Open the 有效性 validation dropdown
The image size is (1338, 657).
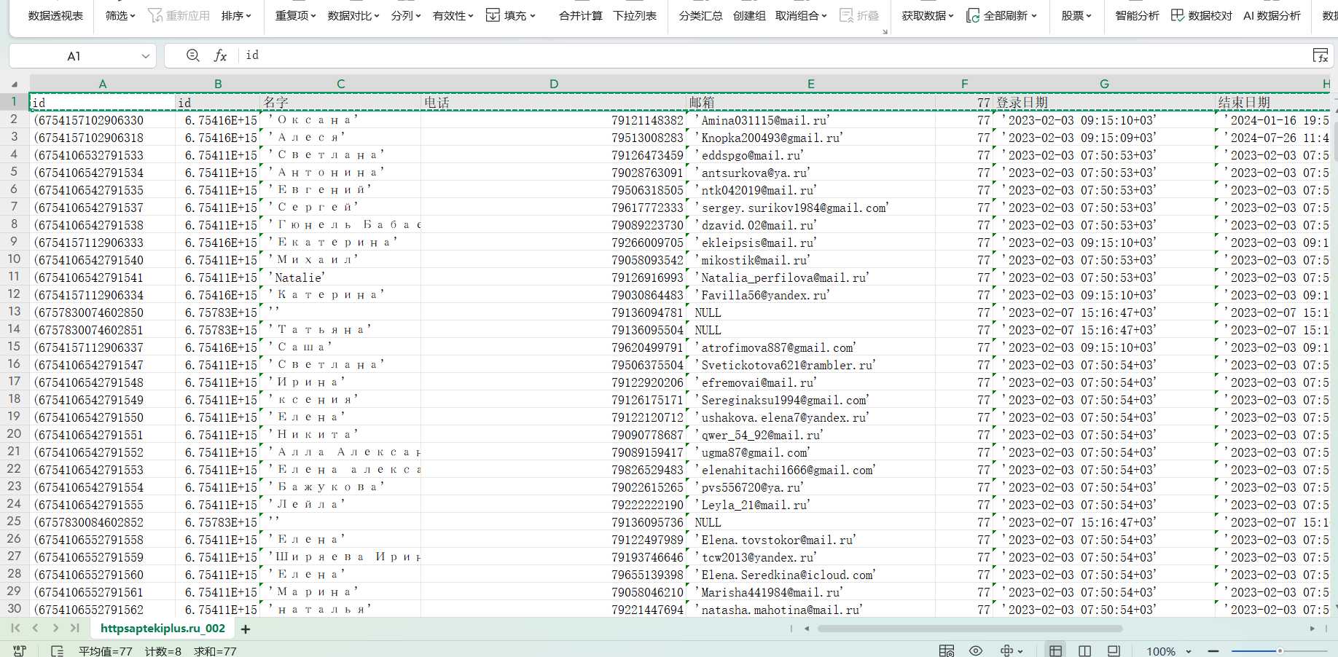[x=453, y=15]
